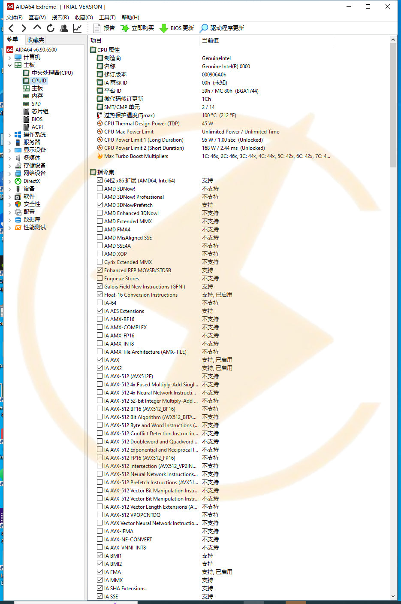Click the up-level arrow icon

point(37,28)
